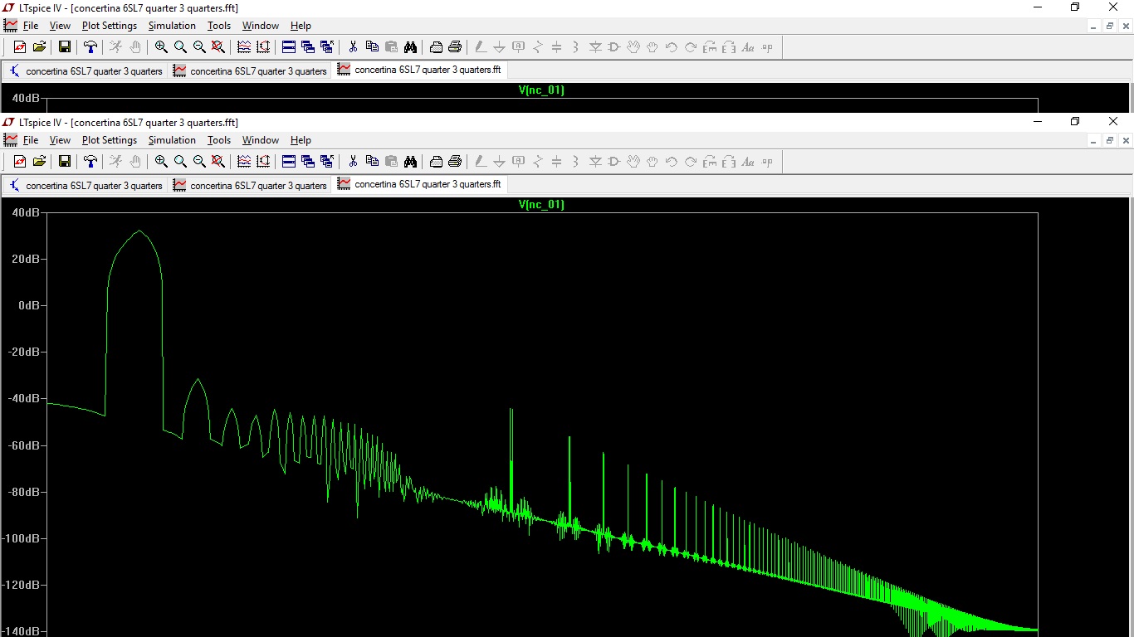The width and height of the screenshot is (1134, 637).
Task: Click V(nc_01) label in back window
Action: point(541,90)
